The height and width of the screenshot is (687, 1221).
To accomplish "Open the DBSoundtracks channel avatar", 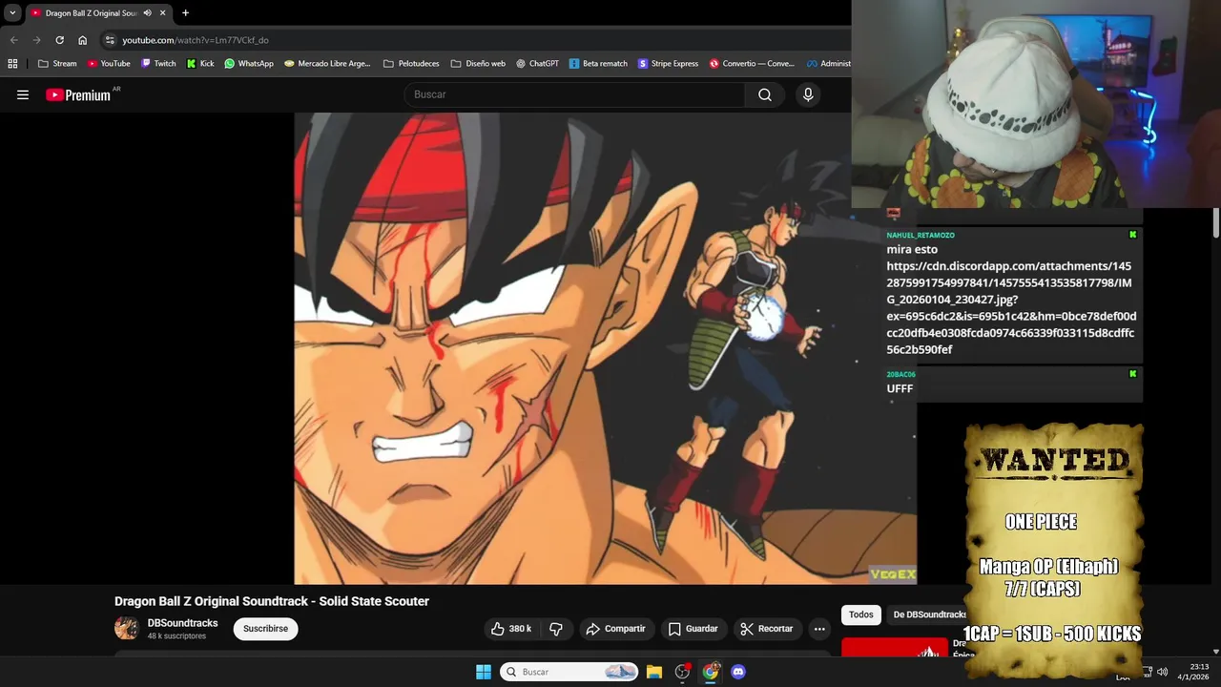I will pyautogui.click(x=126, y=628).
